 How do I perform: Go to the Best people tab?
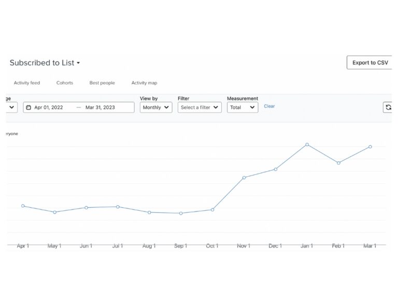click(102, 83)
